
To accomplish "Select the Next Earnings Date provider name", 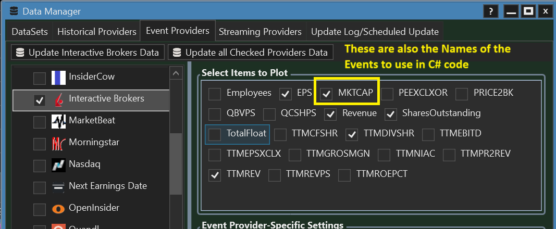I will point(108,186).
